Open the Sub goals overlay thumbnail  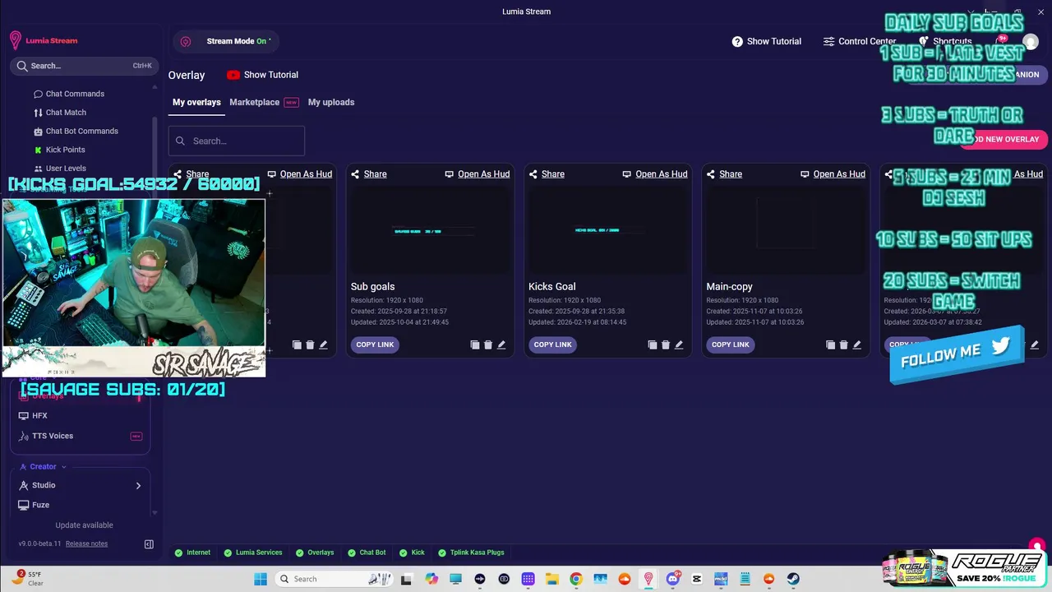click(430, 230)
